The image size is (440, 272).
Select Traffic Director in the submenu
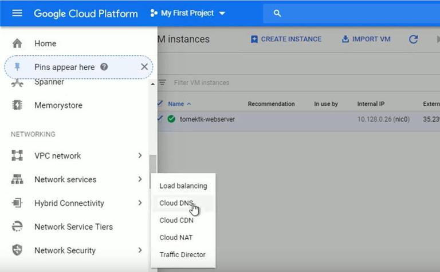(x=183, y=255)
